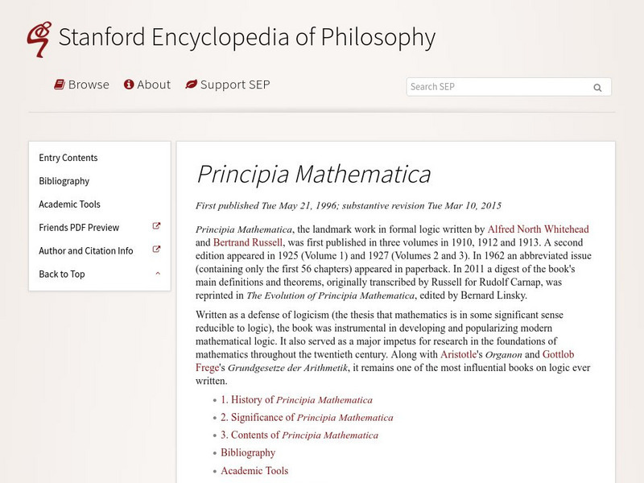Click external link icon beside Author and Citation Info

pos(157,250)
